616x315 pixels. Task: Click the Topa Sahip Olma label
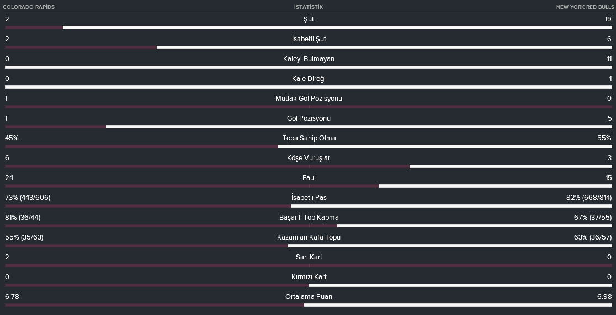coord(309,138)
